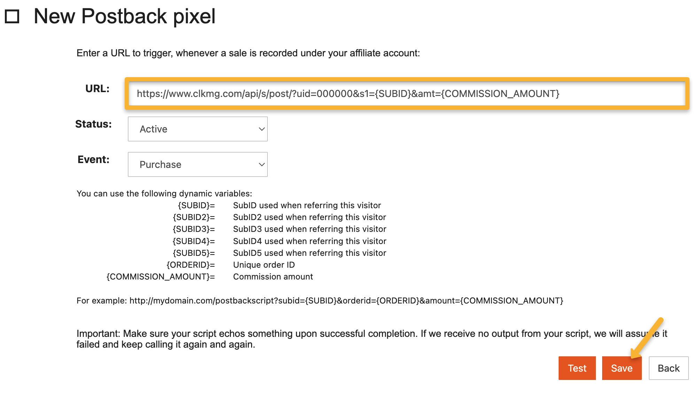Open the Status dropdown showing Active

(x=197, y=129)
